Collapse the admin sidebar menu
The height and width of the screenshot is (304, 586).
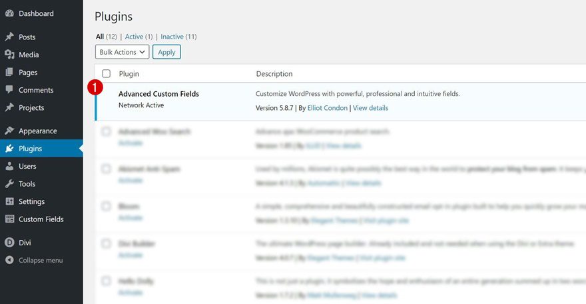pos(40,260)
